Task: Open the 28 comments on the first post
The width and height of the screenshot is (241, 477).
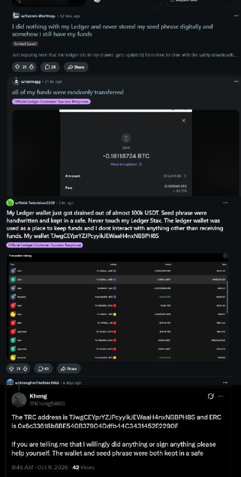Action: pyautogui.click(x=50, y=67)
